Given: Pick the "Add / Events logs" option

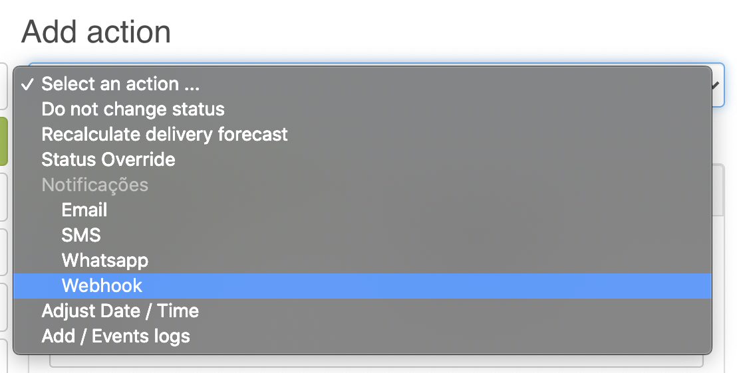Looking at the screenshot, I should 116,336.
